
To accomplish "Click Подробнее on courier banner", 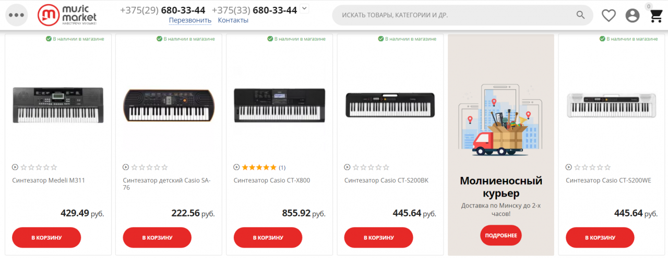I will (501, 236).
